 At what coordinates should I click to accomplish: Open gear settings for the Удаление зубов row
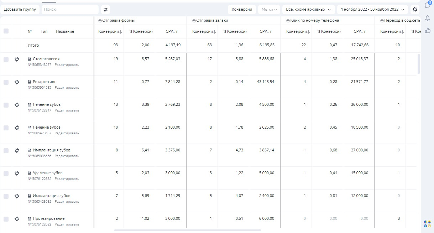pos(17,174)
